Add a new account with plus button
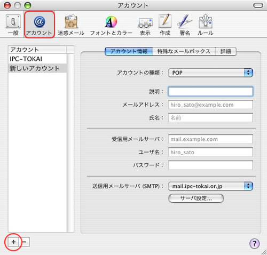 [13, 242]
